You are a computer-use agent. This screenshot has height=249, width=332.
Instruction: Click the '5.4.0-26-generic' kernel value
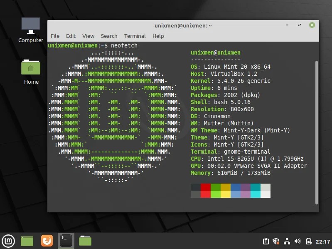244,81
